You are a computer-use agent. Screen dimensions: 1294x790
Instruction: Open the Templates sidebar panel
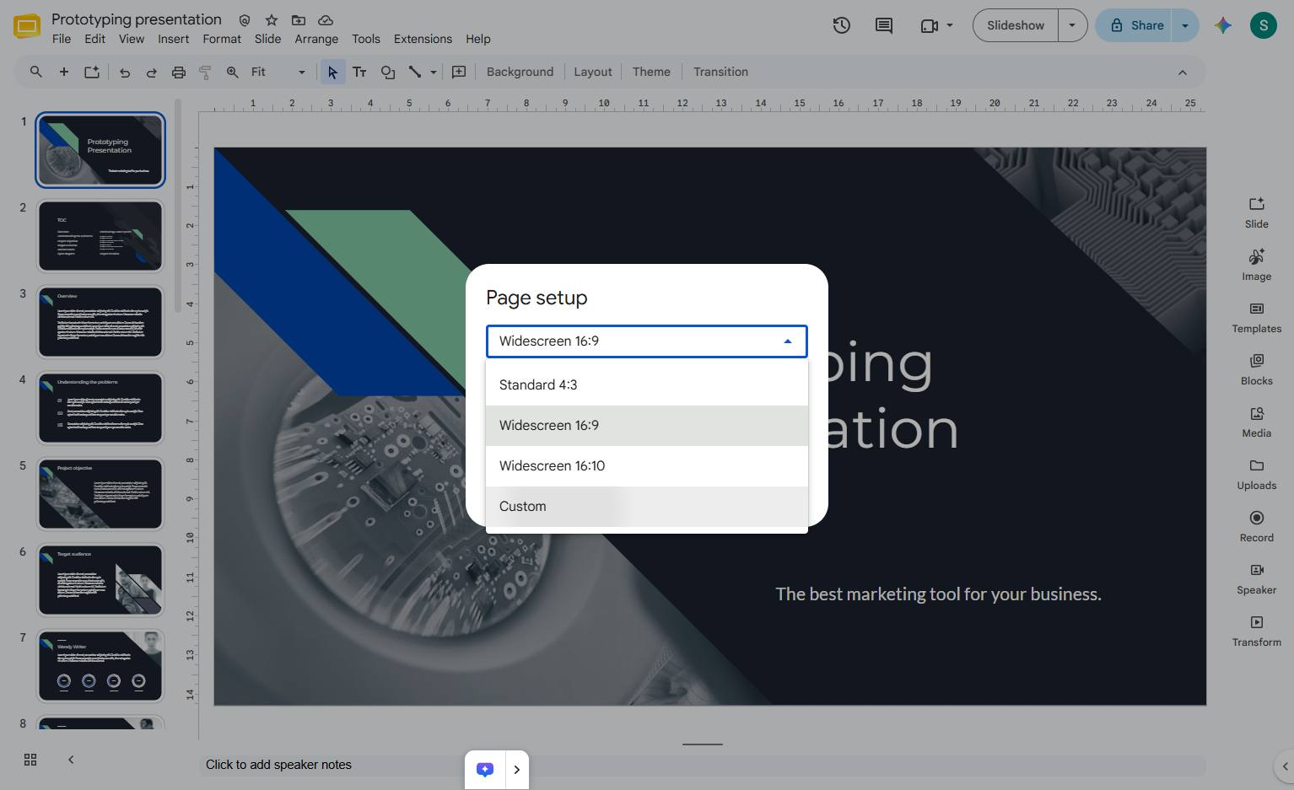(x=1256, y=316)
